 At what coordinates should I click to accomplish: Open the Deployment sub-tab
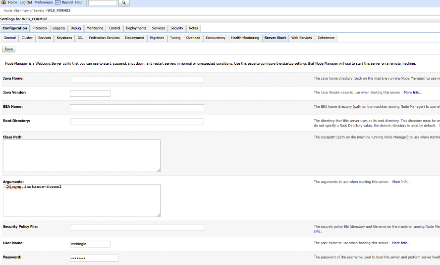click(x=134, y=38)
